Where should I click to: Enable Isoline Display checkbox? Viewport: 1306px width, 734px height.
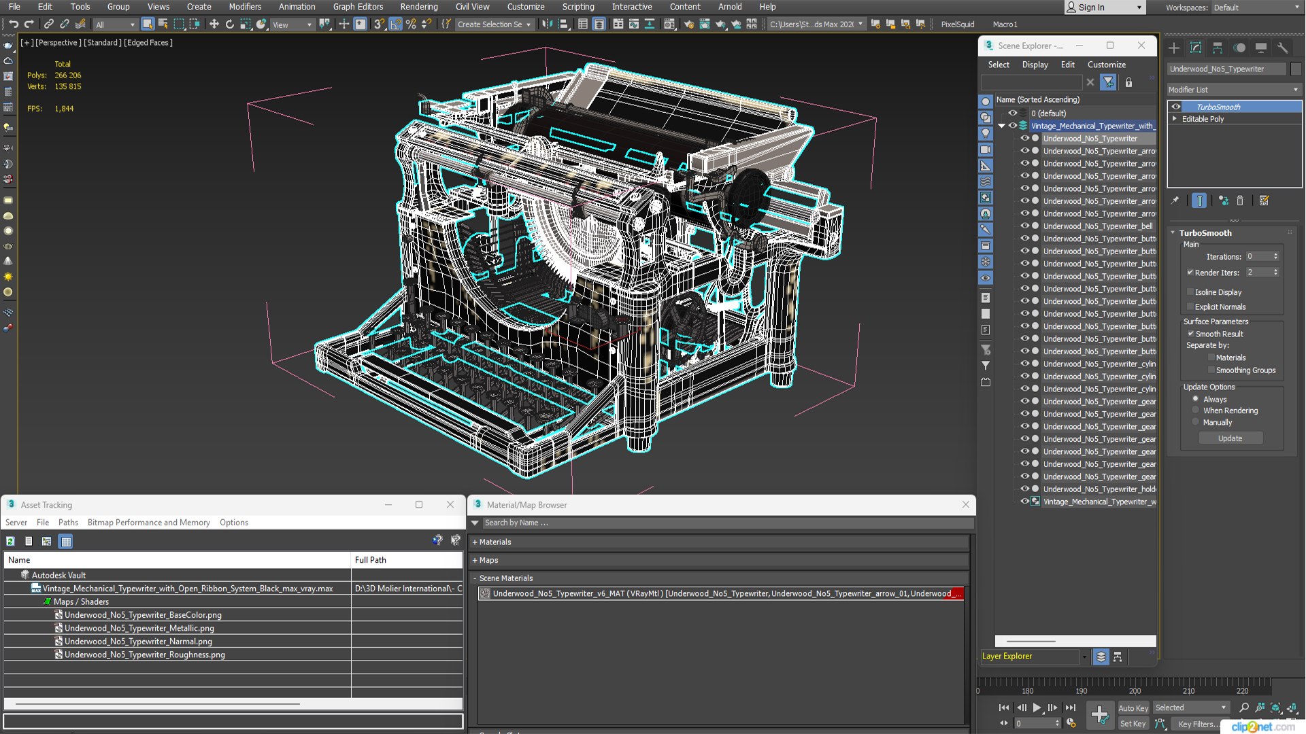(x=1190, y=292)
